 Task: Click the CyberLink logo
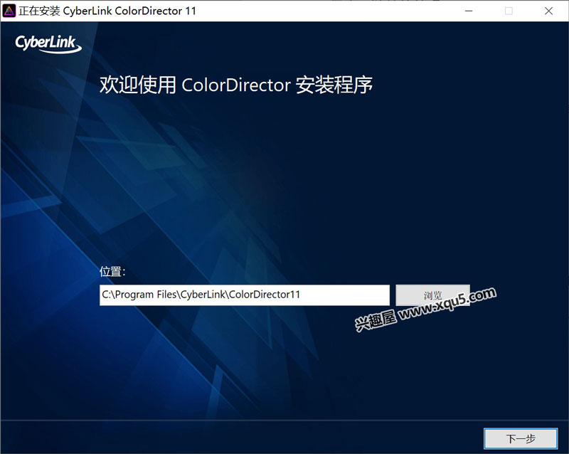point(48,45)
